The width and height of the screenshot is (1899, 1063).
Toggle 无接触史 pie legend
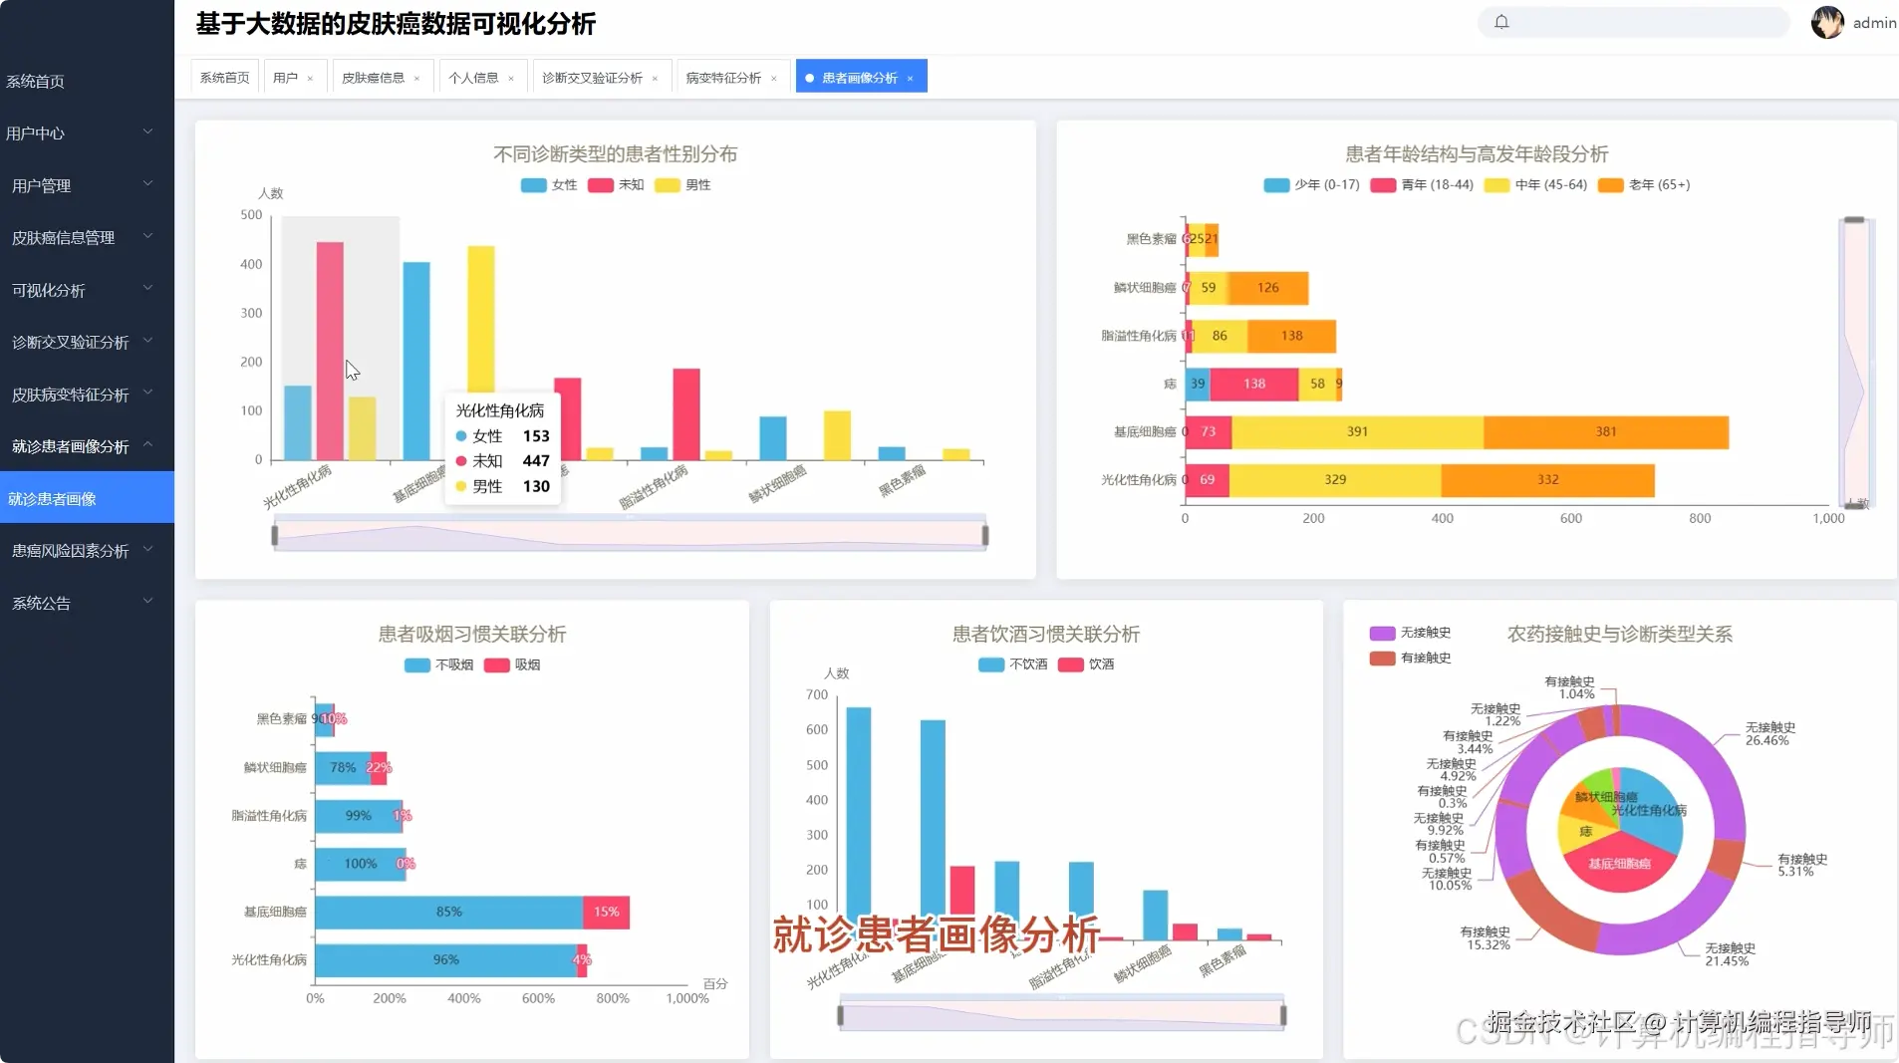click(1410, 633)
